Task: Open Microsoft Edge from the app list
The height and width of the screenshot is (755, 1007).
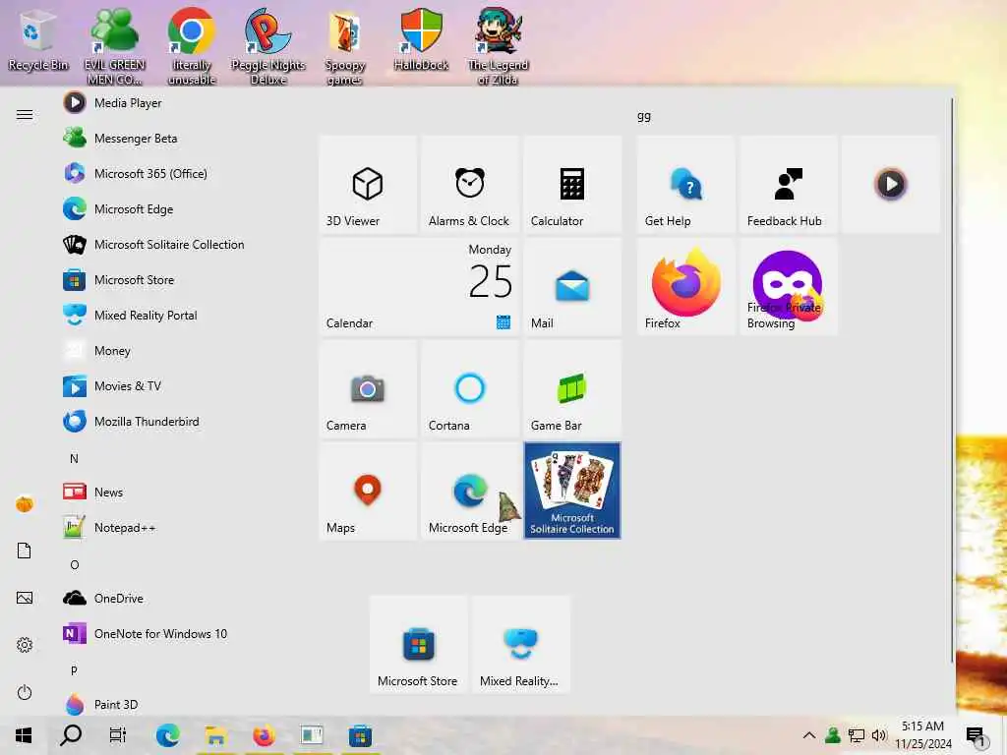Action: (x=180, y=209)
